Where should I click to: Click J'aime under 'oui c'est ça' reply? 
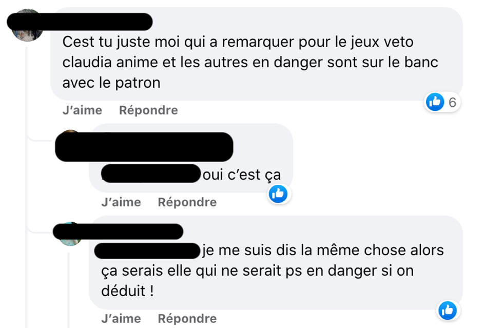point(121,202)
